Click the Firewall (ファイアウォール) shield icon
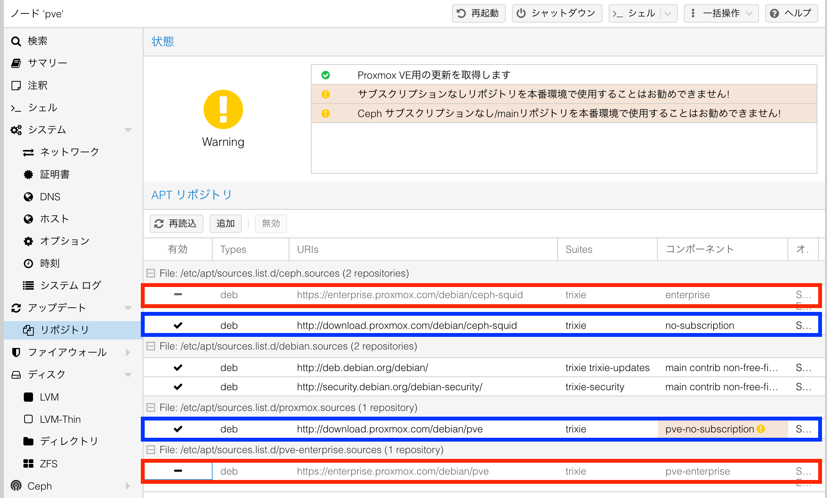This screenshot has width=827, height=498. [x=16, y=352]
